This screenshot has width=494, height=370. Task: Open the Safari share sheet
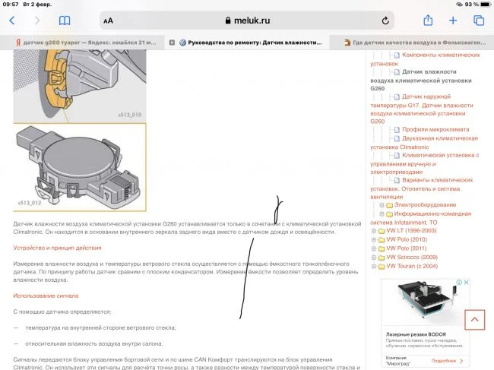(429, 21)
